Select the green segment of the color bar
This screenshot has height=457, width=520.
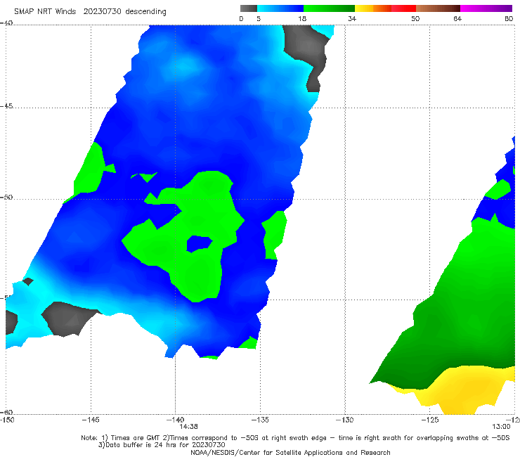click(329, 8)
